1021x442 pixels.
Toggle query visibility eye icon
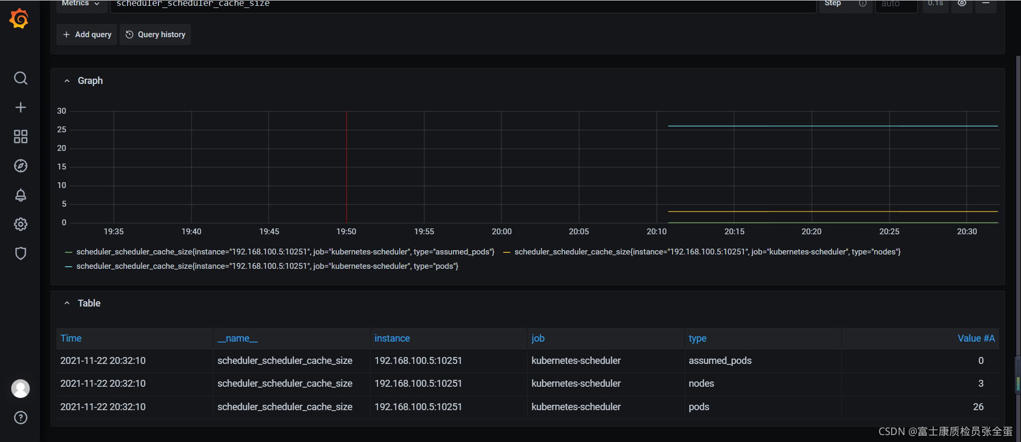point(962,3)
